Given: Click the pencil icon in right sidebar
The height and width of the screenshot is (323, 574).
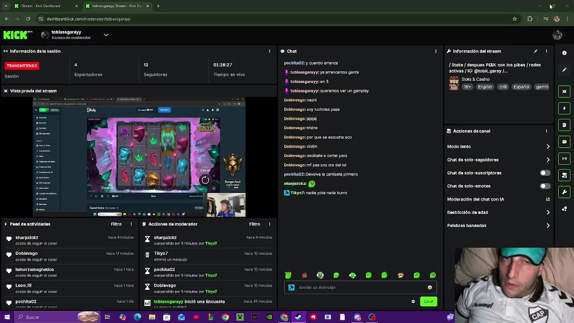Looking at the screenshot, I should pos(564,70).
